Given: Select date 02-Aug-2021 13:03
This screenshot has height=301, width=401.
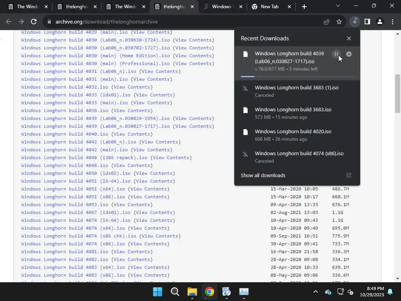Looking at the screenshot, I should 294,213.
